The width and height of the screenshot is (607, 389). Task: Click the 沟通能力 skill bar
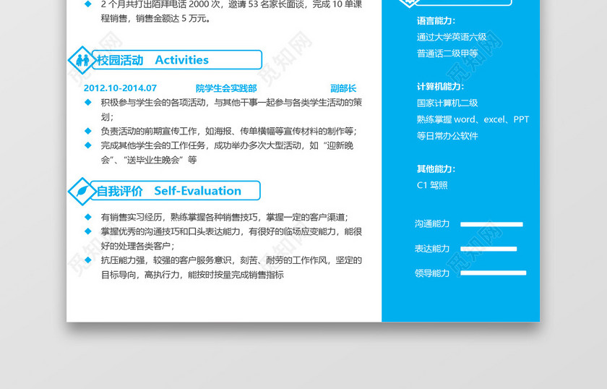click(x=491, y=224)
